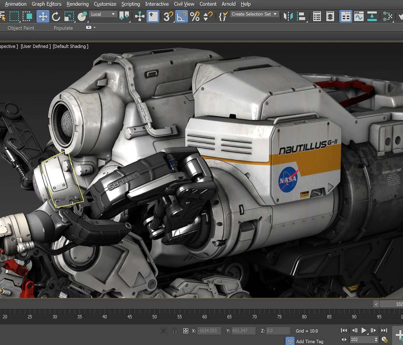
Task: Toggle the Scene Explorer icon
Action: [317, 16]
